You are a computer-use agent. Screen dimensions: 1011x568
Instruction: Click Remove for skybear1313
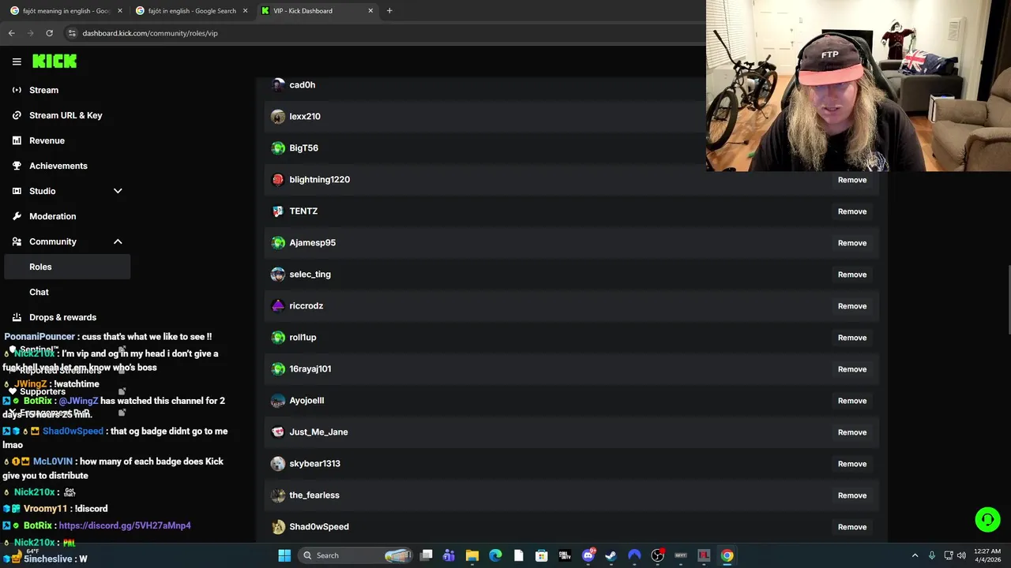(852, 464)
